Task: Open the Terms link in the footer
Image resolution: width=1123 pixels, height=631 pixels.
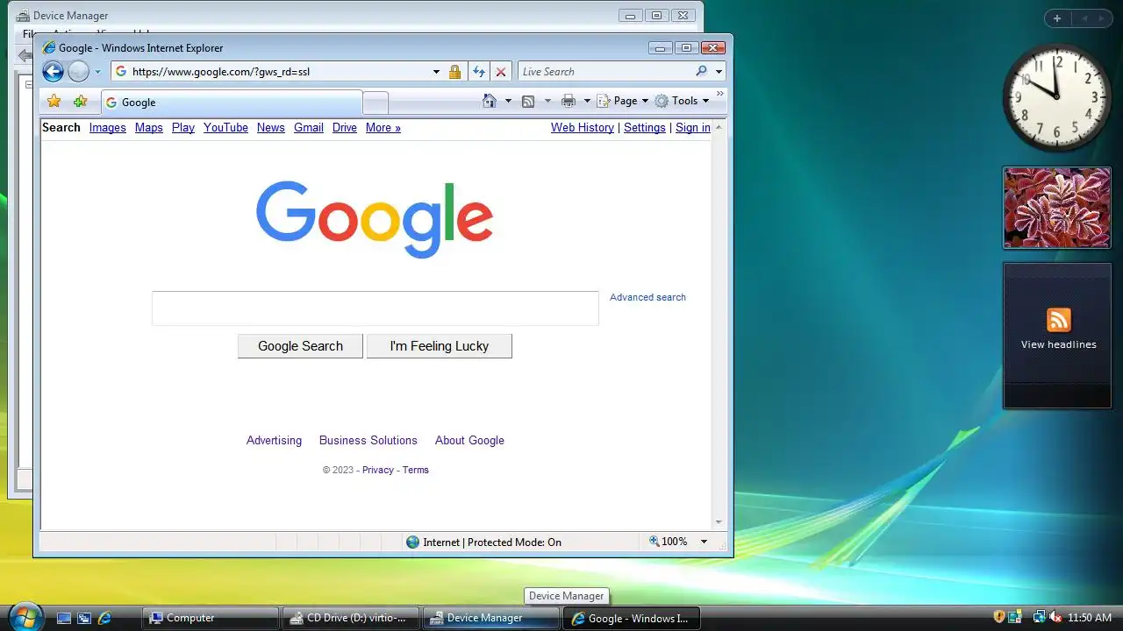Action: tap(416, 470)
